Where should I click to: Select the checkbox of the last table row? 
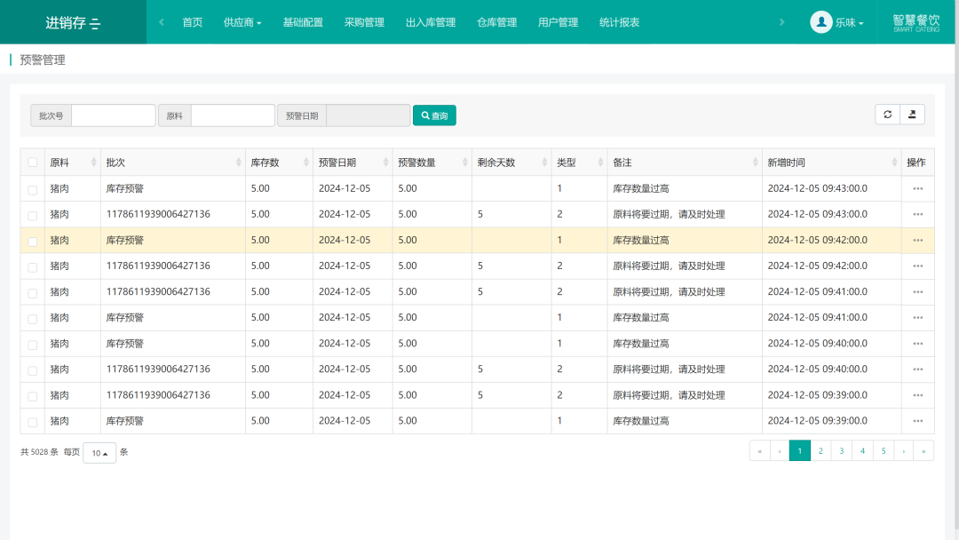point(33,422)
